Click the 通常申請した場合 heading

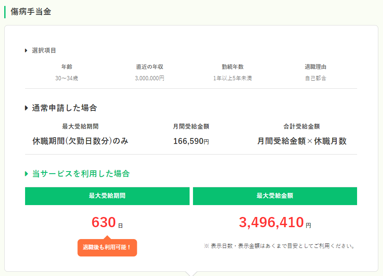[65, 108]
